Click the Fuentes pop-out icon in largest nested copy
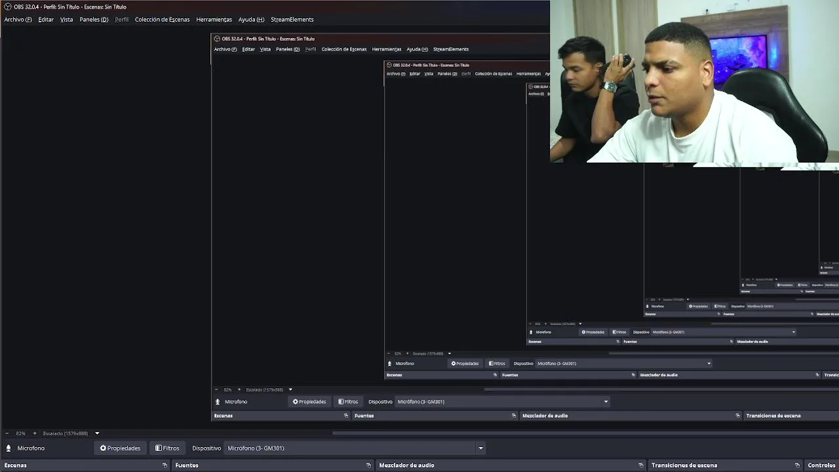 coord(514,416)
